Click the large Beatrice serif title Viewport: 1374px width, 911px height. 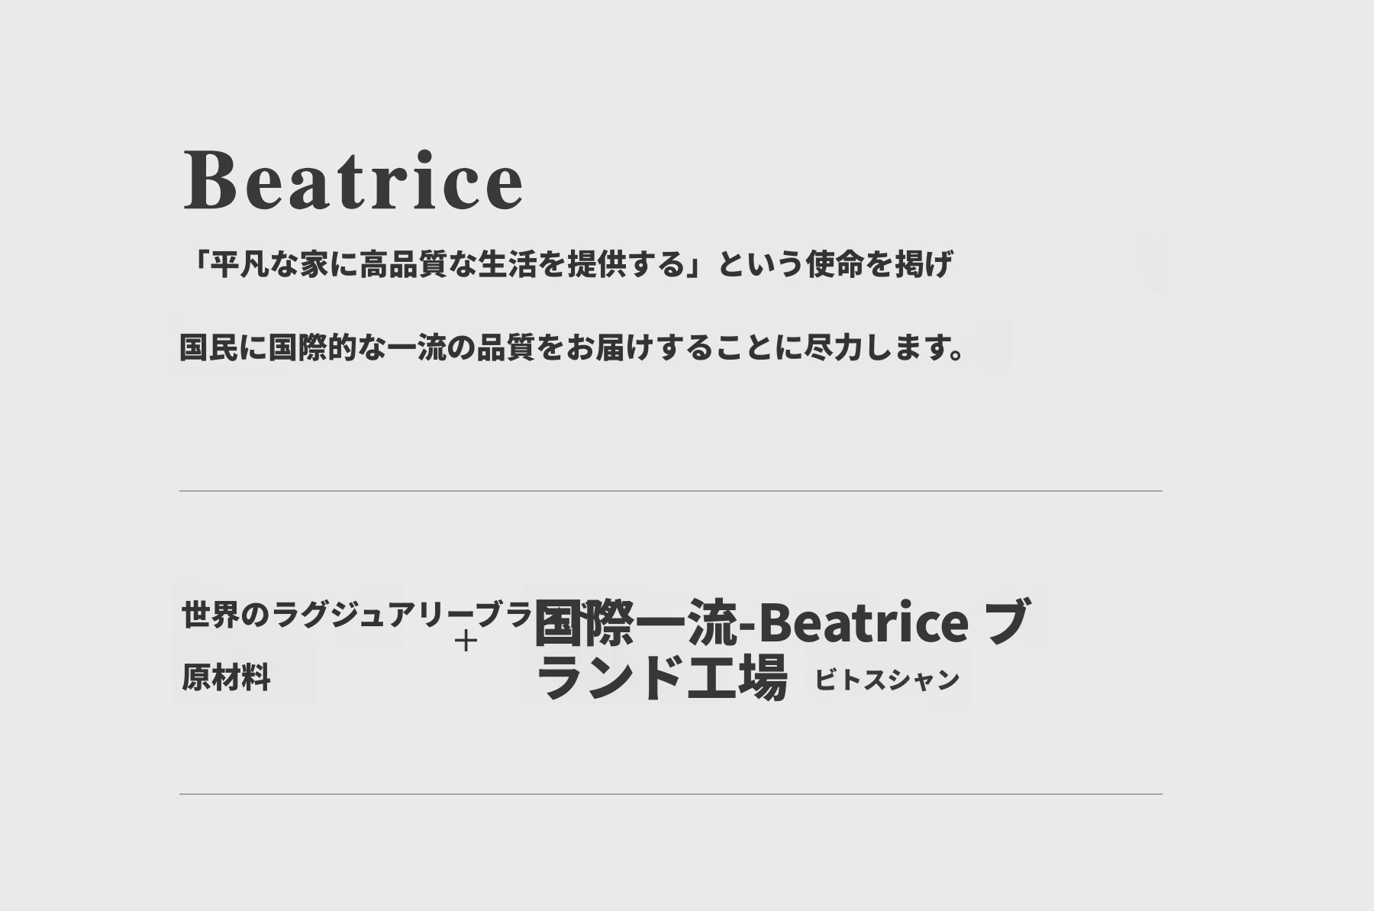(353, 180)
